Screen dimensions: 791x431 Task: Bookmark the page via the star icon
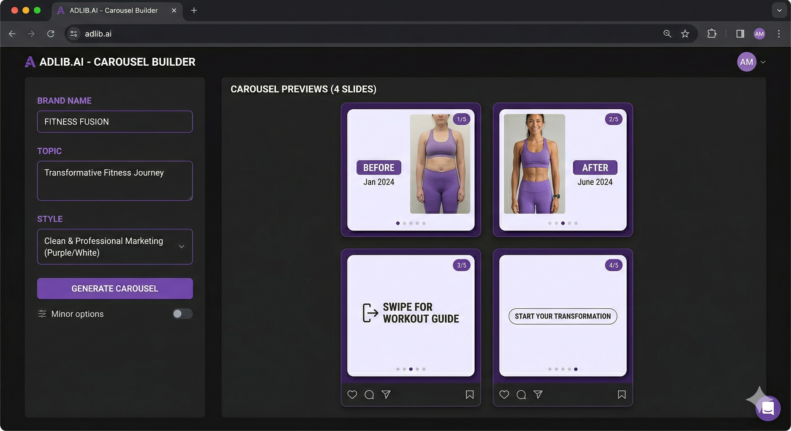pyautogui.click(x=685, y=34)
